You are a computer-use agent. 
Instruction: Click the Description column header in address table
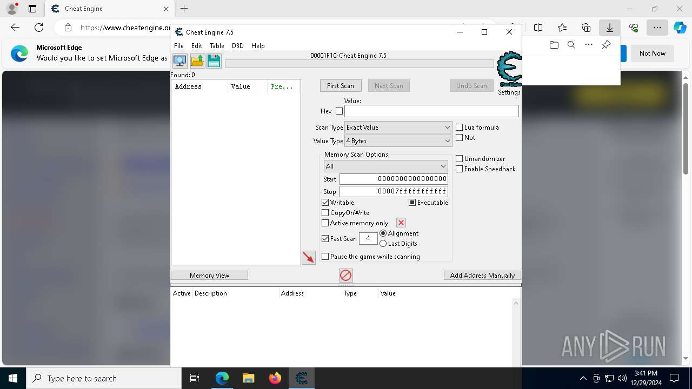[x=236, y=293]
